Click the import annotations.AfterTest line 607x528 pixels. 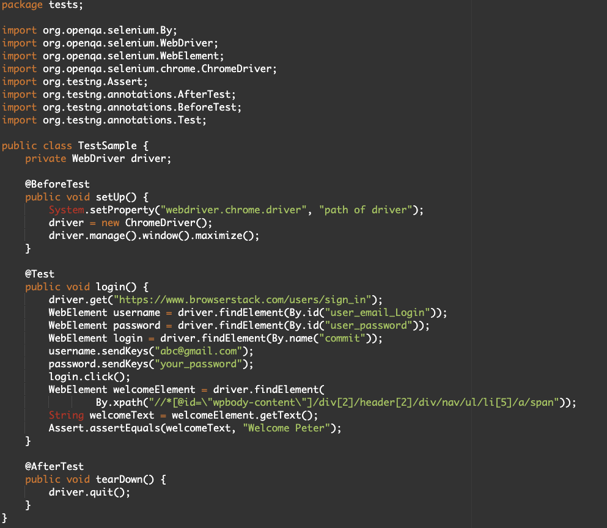tap(119, 95)
